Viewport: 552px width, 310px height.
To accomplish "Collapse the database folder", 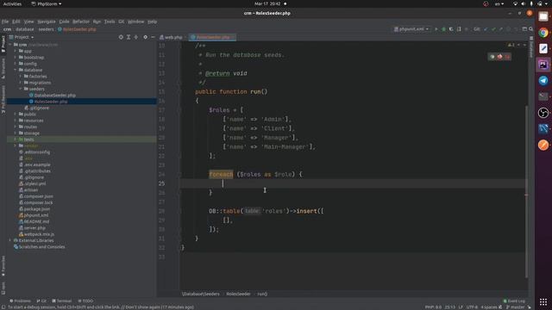I will (16, 70).
